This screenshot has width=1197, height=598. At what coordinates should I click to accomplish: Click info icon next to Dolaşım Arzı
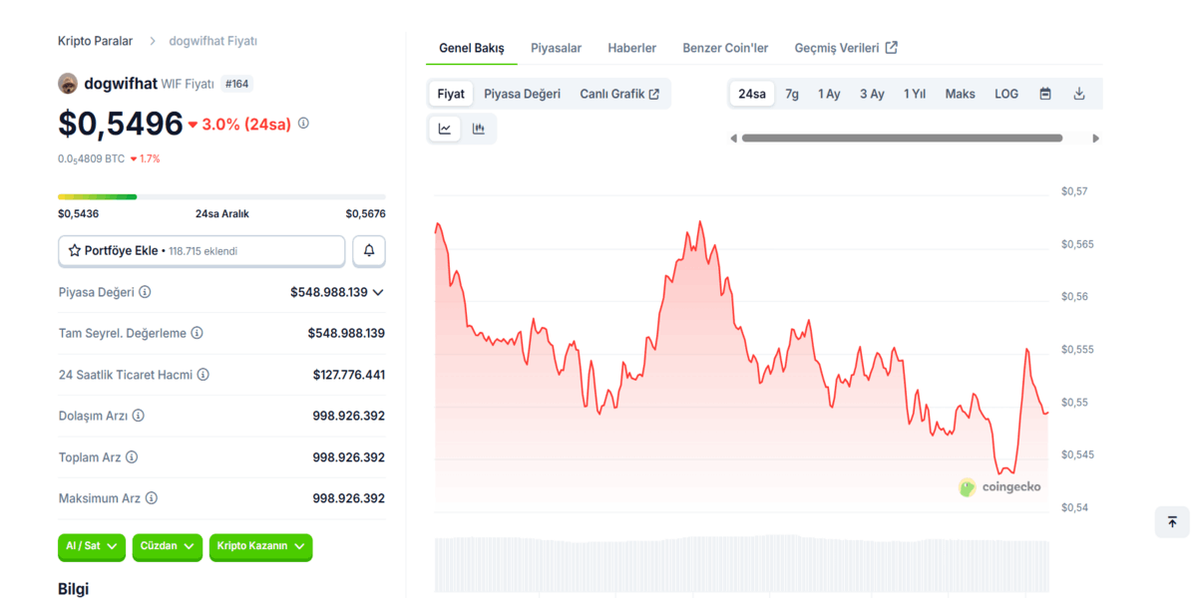139,416
